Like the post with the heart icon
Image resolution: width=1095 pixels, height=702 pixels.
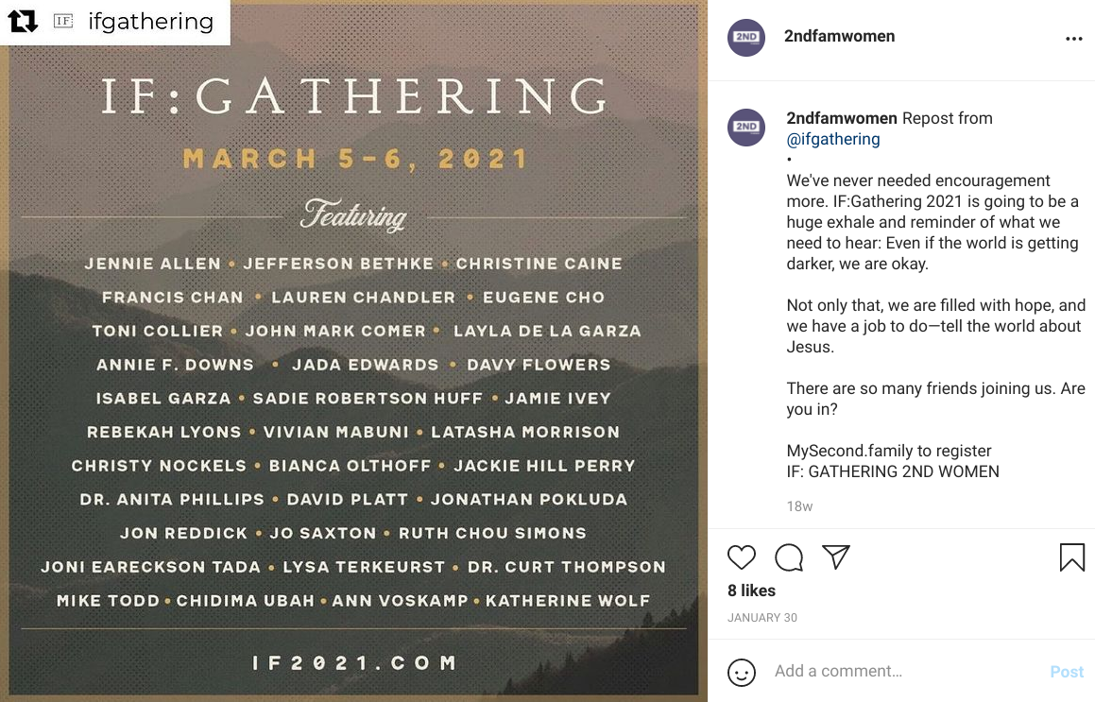(x=742, y=557)
